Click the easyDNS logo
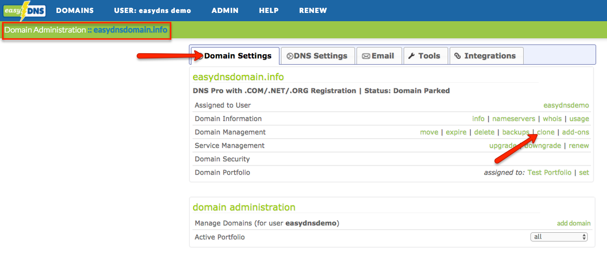Viewport: 607px width, 256px height. [25, 10]
